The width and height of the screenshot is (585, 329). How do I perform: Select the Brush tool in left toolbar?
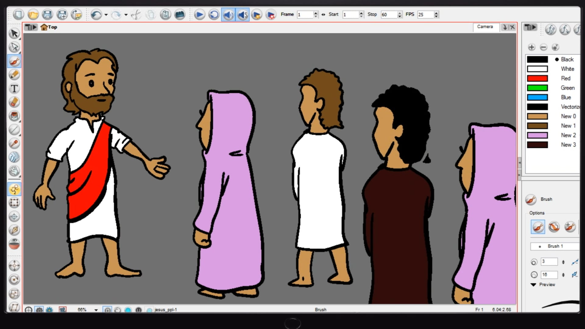(x=14, y=61)
